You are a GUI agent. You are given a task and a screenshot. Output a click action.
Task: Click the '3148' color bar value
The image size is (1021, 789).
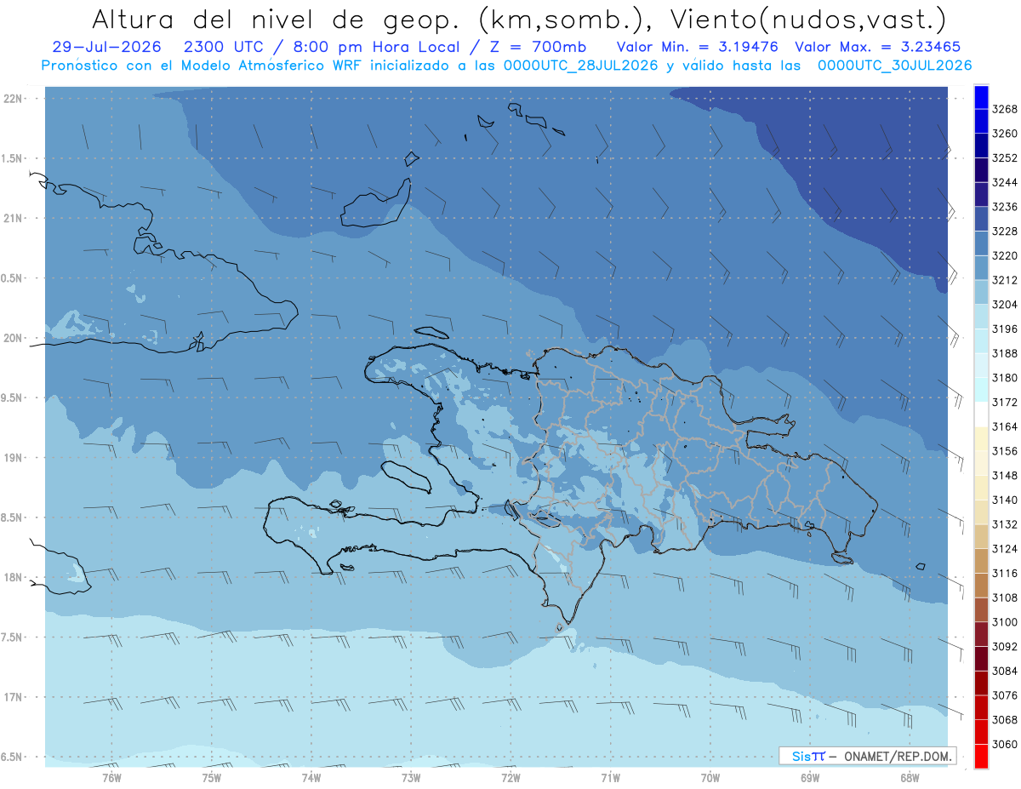1005,476
